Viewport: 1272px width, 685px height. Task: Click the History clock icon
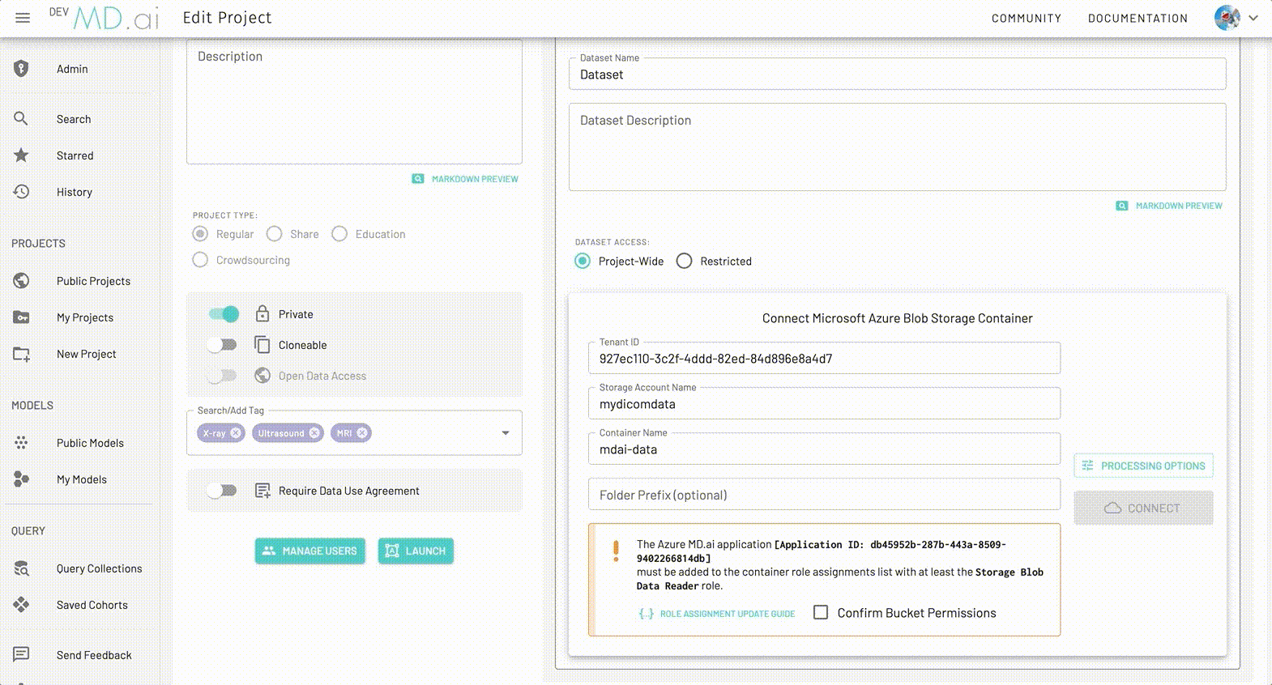(x=21, y=192)
